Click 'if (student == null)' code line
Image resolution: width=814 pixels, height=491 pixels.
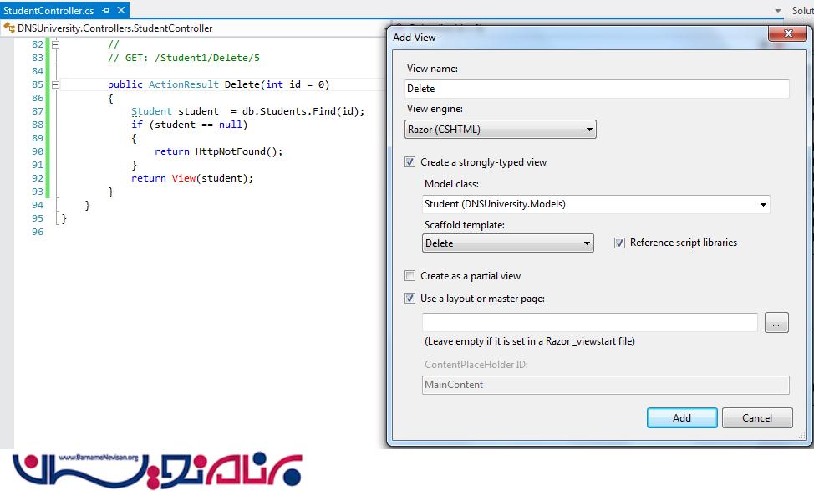coord(190,125)
